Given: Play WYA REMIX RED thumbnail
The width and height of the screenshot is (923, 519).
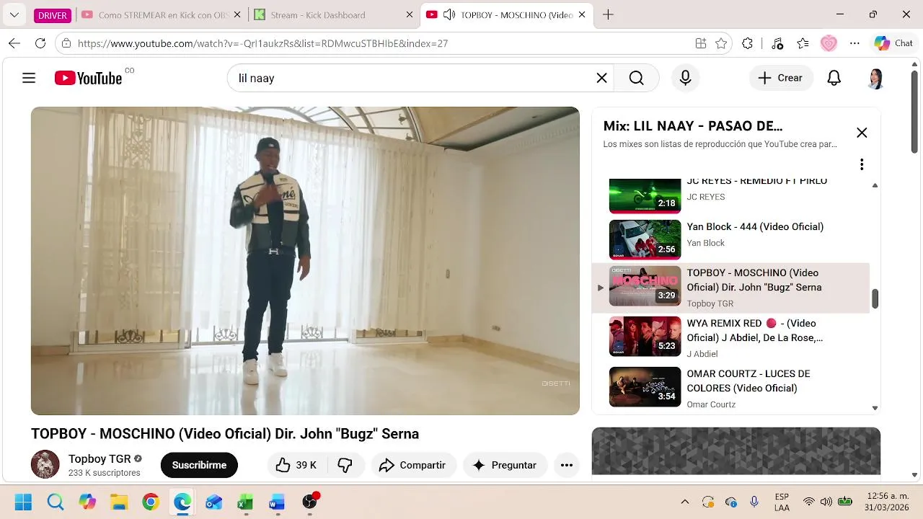Looking at the screenshot, I should (645, 337).
